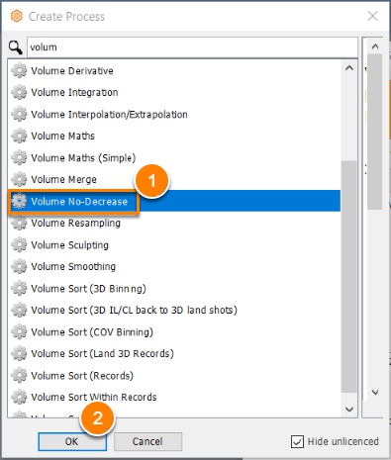Click the gear icon beside Volume Merge
This screenshot has height=460, width=391.
coord(19,179)
